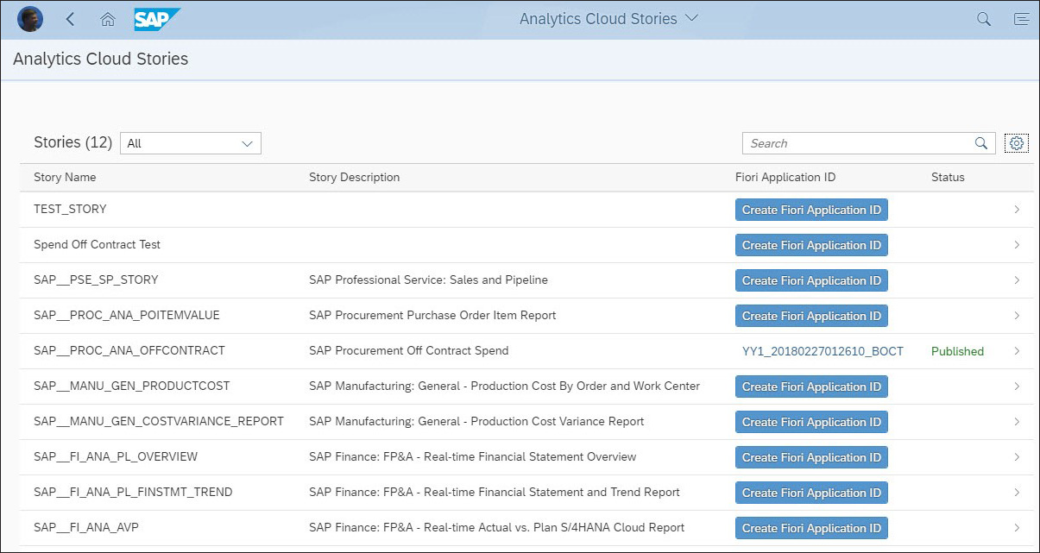Go back using the back arrow
1040x553 pixels.
pyautogui.click(x=70, y=19)
